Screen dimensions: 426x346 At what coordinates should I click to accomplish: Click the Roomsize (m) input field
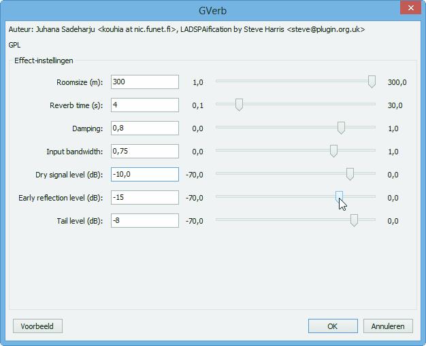pos(144,82)
